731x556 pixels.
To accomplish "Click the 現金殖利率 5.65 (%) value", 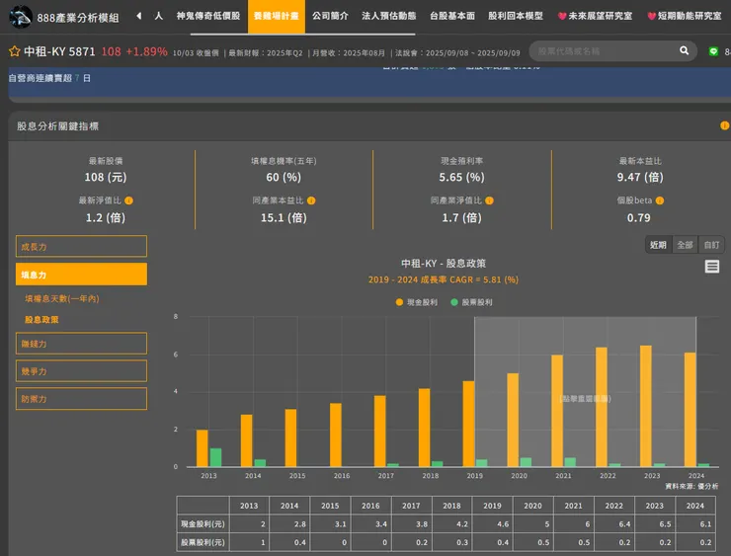I will (x=461, y=177).
